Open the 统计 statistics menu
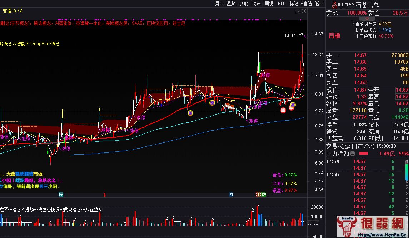This screenshot has width=409, height=238. pos(256,4)
